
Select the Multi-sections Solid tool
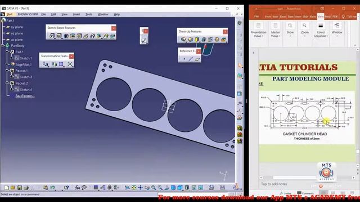click(106, 36)
